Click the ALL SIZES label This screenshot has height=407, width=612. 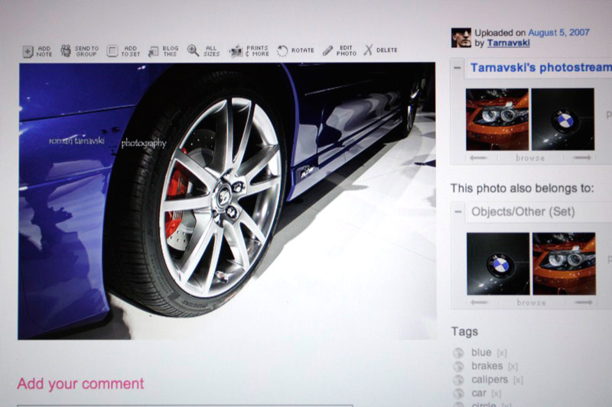pos(211,51)
